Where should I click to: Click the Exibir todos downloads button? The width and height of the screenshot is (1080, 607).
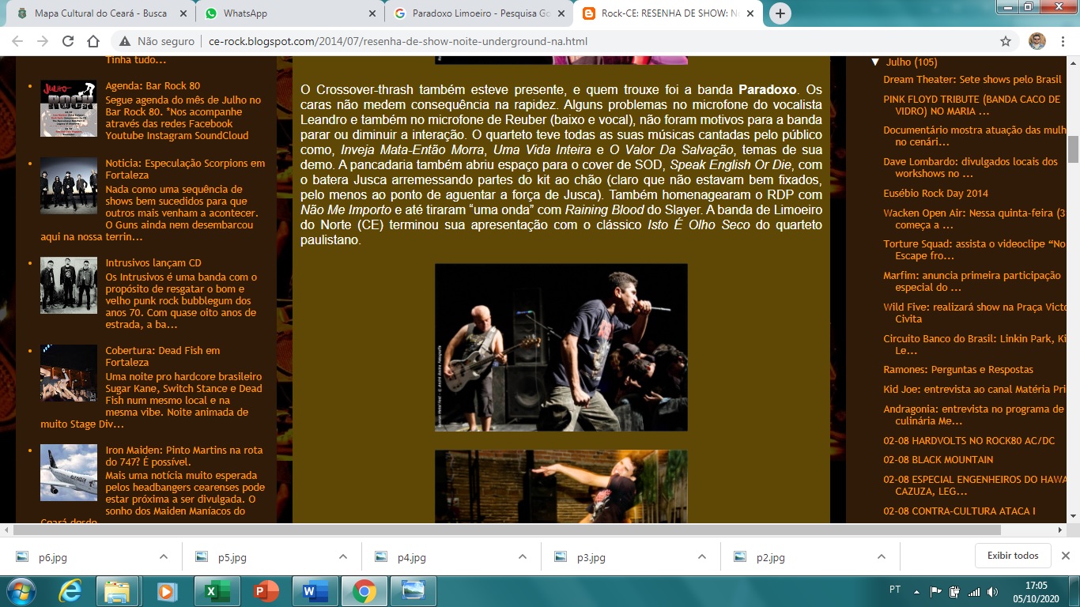[1013, 556]
